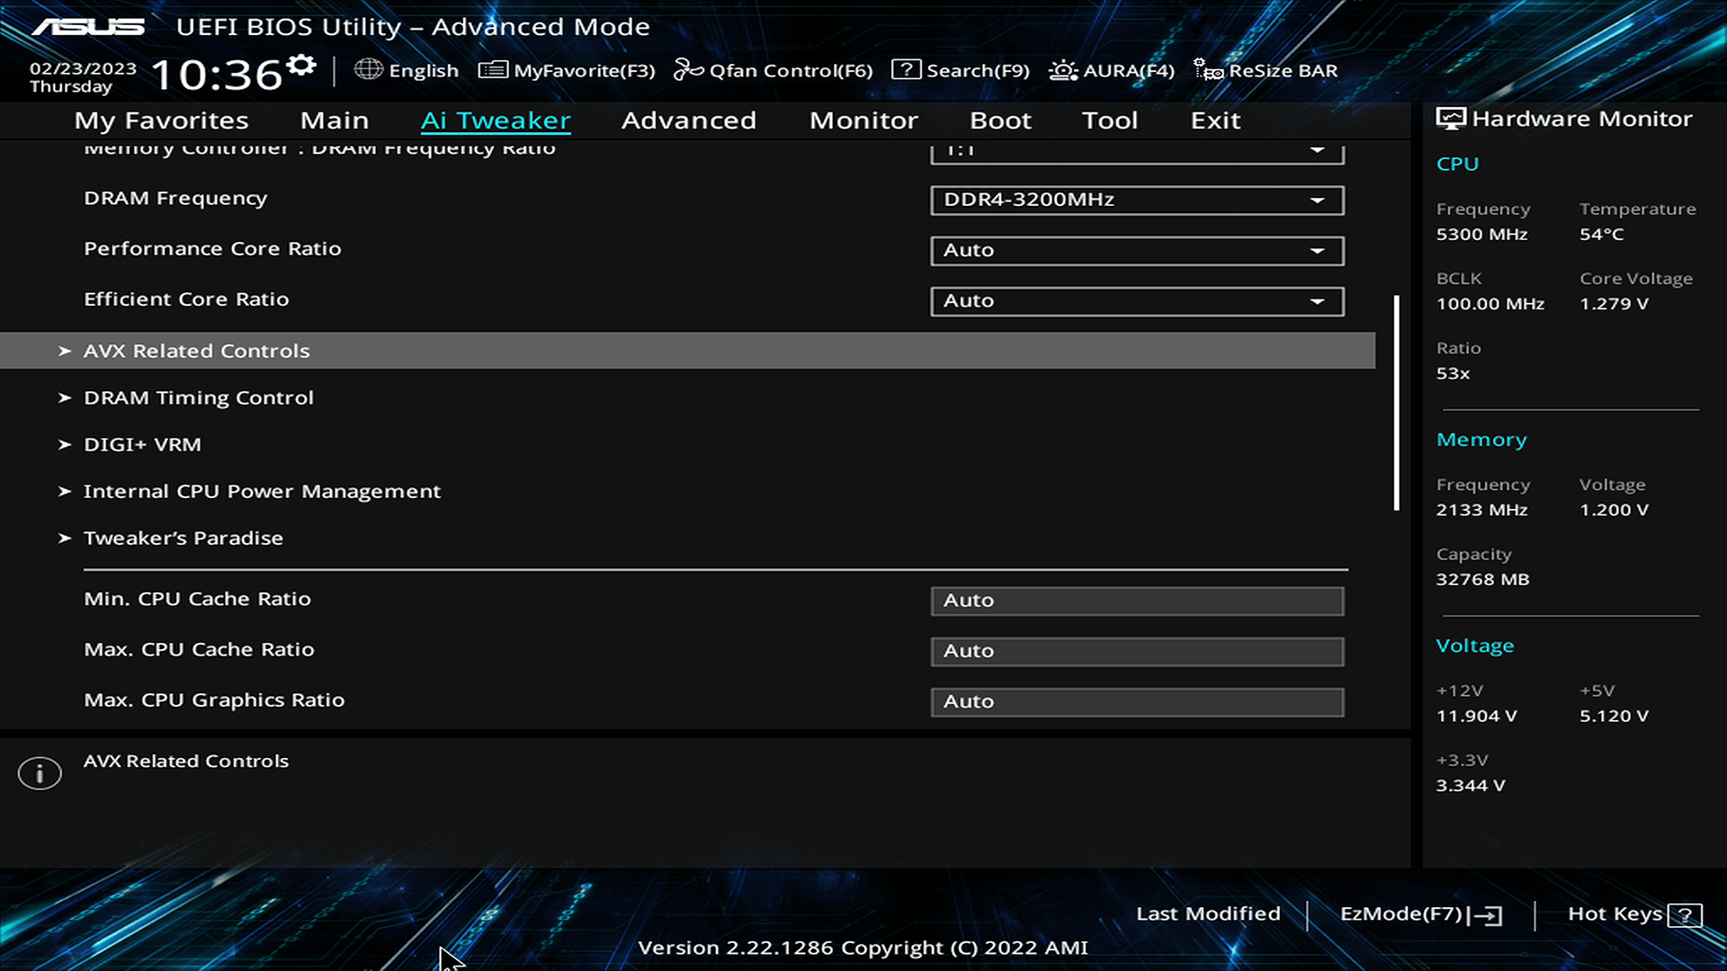Switch to EzMode(F7) label

pyautogui.click(x=1401, y=913)
